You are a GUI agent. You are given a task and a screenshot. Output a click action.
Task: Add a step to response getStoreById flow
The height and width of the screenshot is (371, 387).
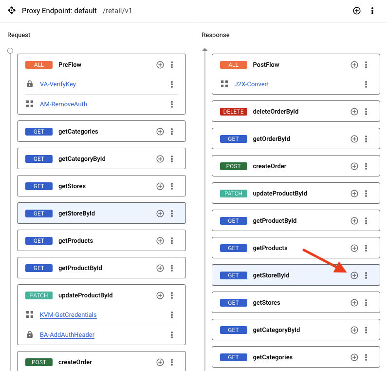point(354,275)
